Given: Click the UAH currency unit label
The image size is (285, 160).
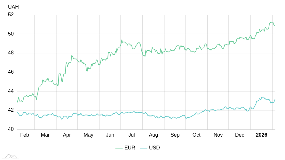Looking at the screenshot, I should coord(13,7).
